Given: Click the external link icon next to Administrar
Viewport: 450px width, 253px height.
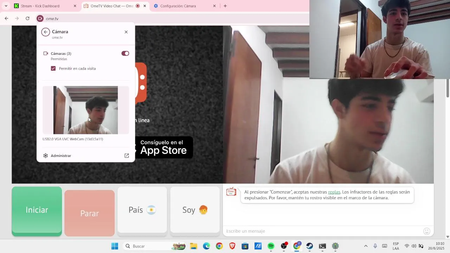Looking at the screenshot, I should [127, 156].
